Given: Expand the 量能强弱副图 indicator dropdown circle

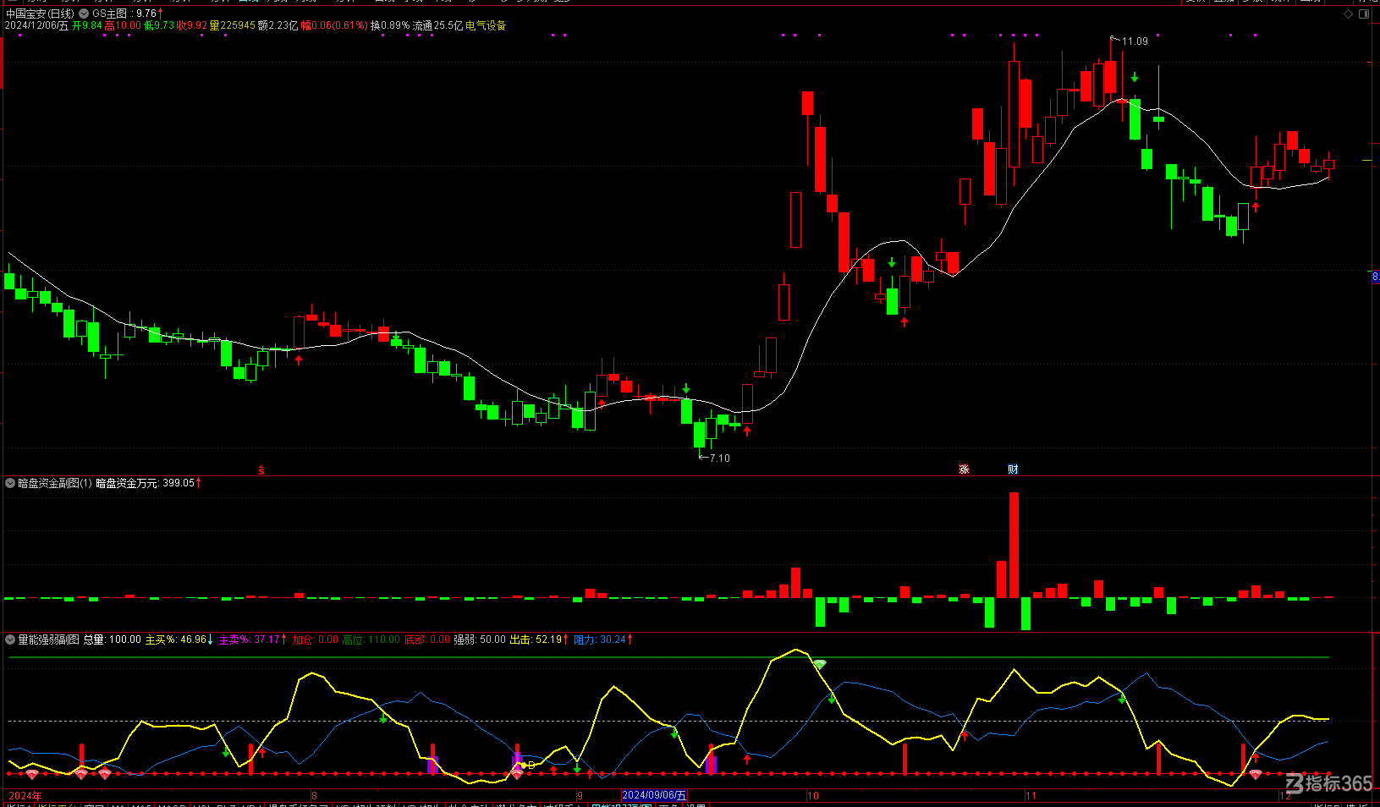Looking at the screenshot, I should tap(10, 640).
